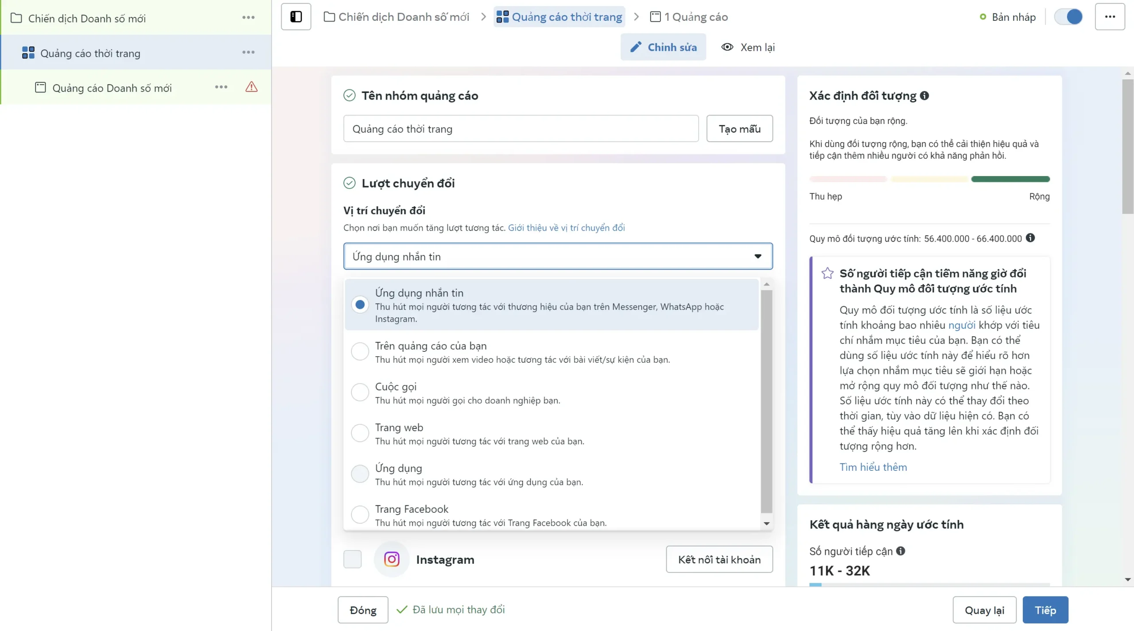This screenshot has height=631, width=1134.
Task: Click the info icon next to estimated audience size
Action: click(x=1030, y=238)
